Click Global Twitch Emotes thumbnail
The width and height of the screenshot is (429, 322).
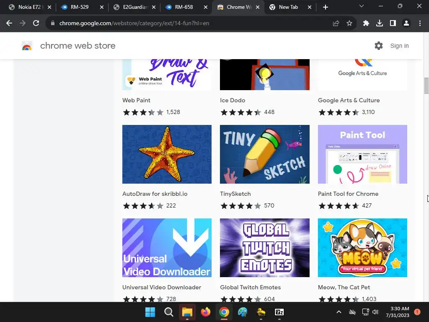(x=265, y=248)
